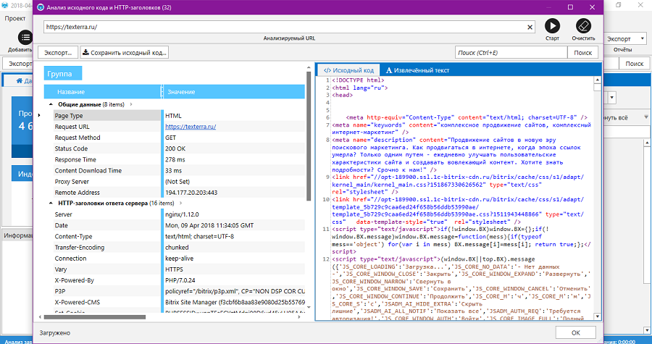Click arrow next to General data item count
The height and width of the screenshot is (344, 652).
pos(131,105)
